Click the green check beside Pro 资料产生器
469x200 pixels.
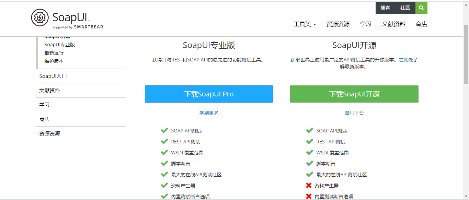[x=164, y=185]
